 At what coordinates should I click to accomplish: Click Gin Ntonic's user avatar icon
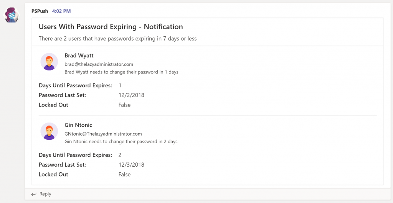click(x=49, y=131)
